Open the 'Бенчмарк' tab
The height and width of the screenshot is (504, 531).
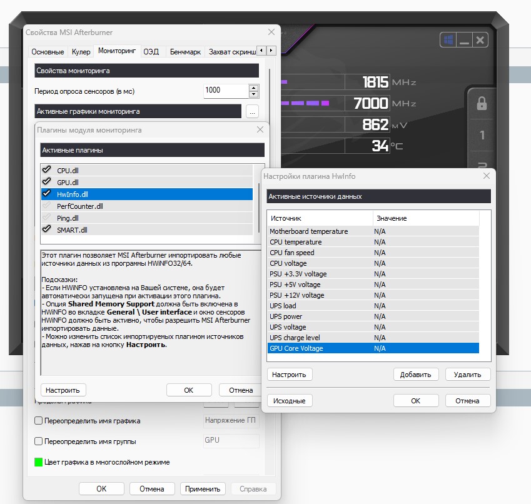pyautogui.click(x=185, y=52)
